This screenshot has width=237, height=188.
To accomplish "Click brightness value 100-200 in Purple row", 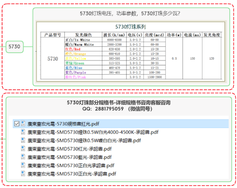I will [x=155, y=73].
